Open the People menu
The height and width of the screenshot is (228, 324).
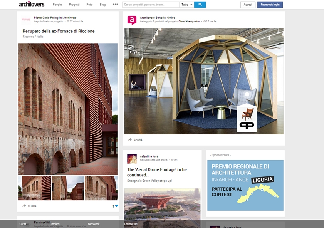(x=57, y=5)
